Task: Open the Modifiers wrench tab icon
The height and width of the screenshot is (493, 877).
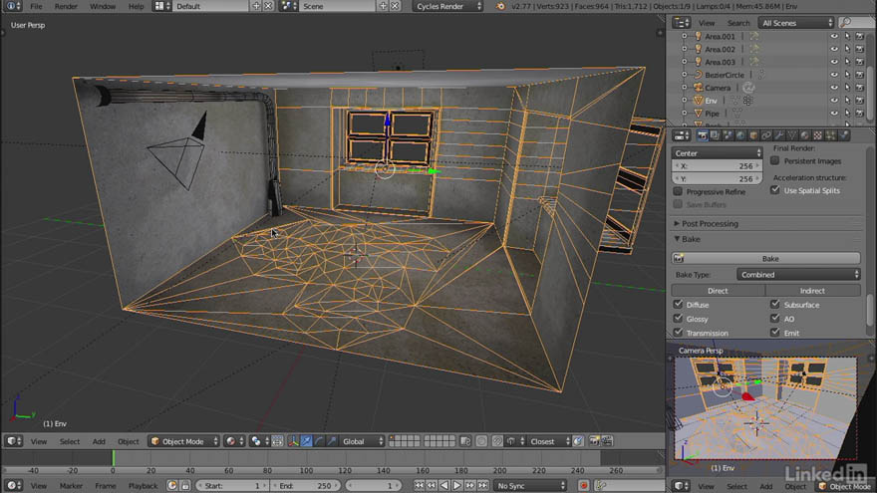Action: pyautogui.click(x=779, y=135)
